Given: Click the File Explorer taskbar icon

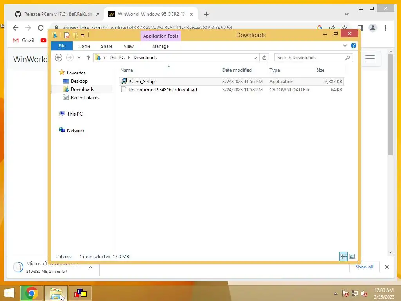Looking at the screenshot, I should click(x=56, y=293).
